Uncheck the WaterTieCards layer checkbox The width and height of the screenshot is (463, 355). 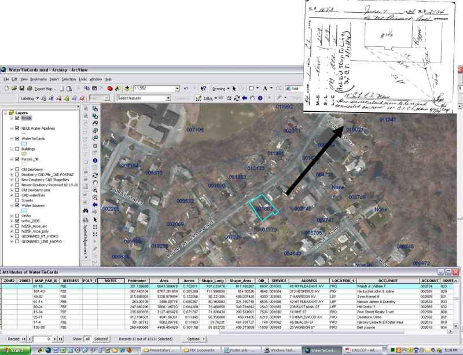coord(18,138)
